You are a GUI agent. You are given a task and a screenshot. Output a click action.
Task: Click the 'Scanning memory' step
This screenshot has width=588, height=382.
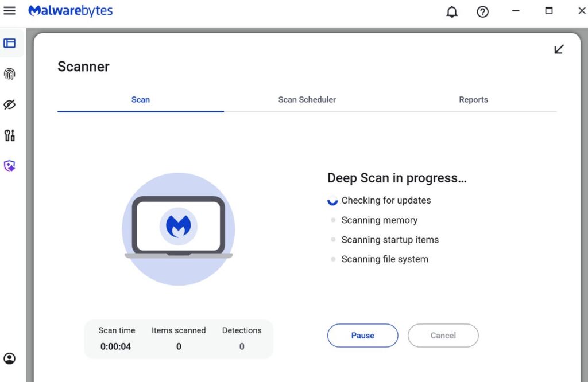tap(380, 220)
